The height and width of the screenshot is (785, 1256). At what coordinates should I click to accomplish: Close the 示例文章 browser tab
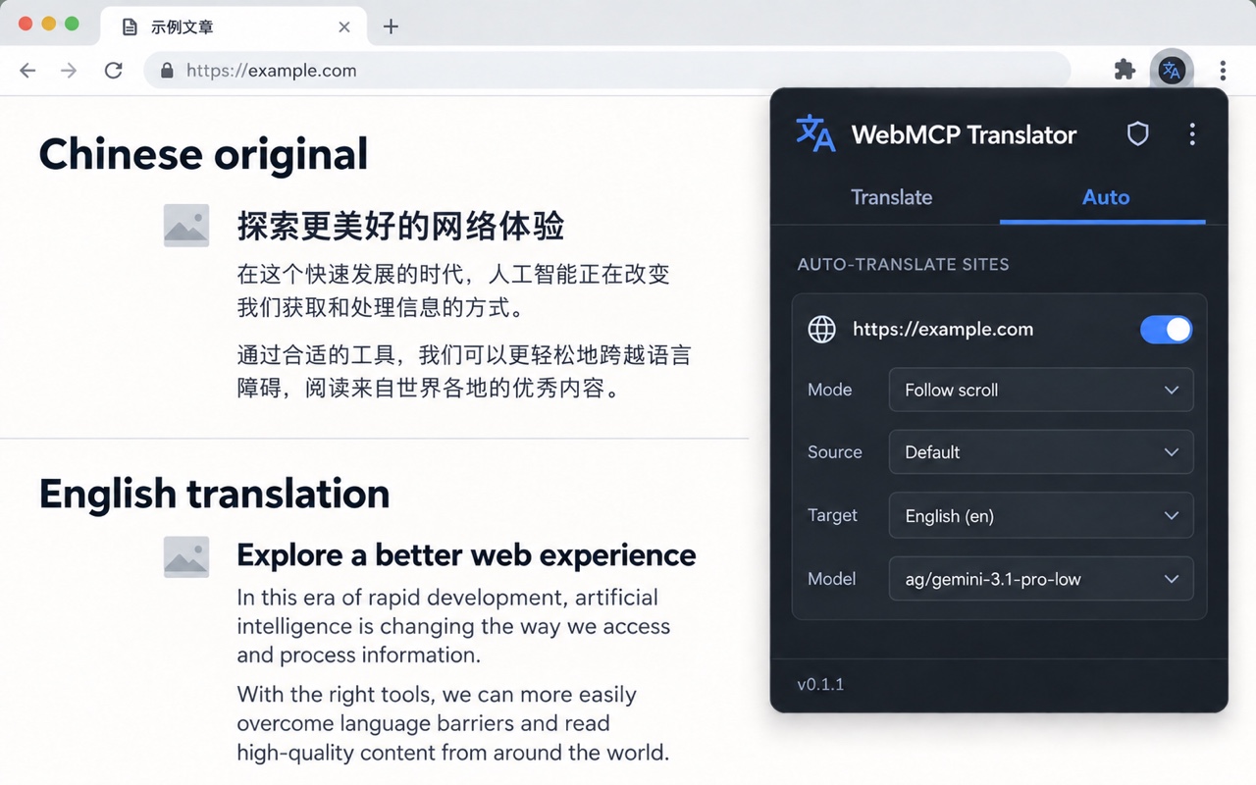pos(344,27)
